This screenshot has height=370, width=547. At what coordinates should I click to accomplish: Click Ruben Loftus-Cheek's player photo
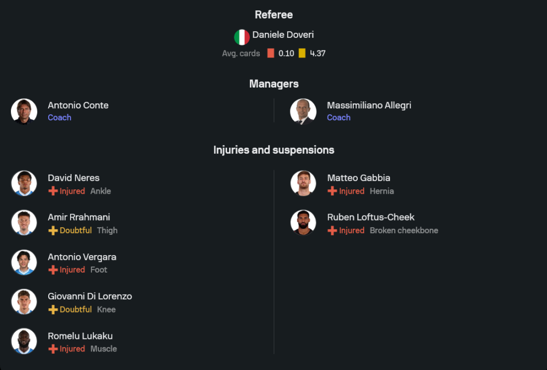pos(303,223)
